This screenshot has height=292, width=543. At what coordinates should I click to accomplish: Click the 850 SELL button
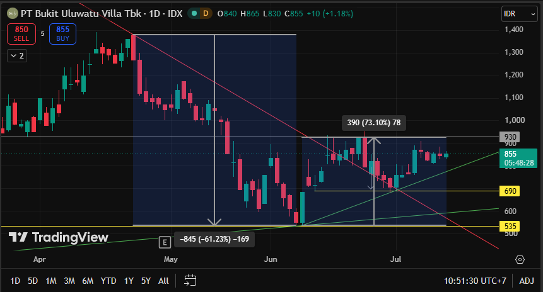tap(21, 34)
